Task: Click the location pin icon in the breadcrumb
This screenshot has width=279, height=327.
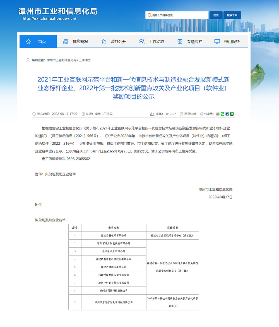Action: (28, 60)
